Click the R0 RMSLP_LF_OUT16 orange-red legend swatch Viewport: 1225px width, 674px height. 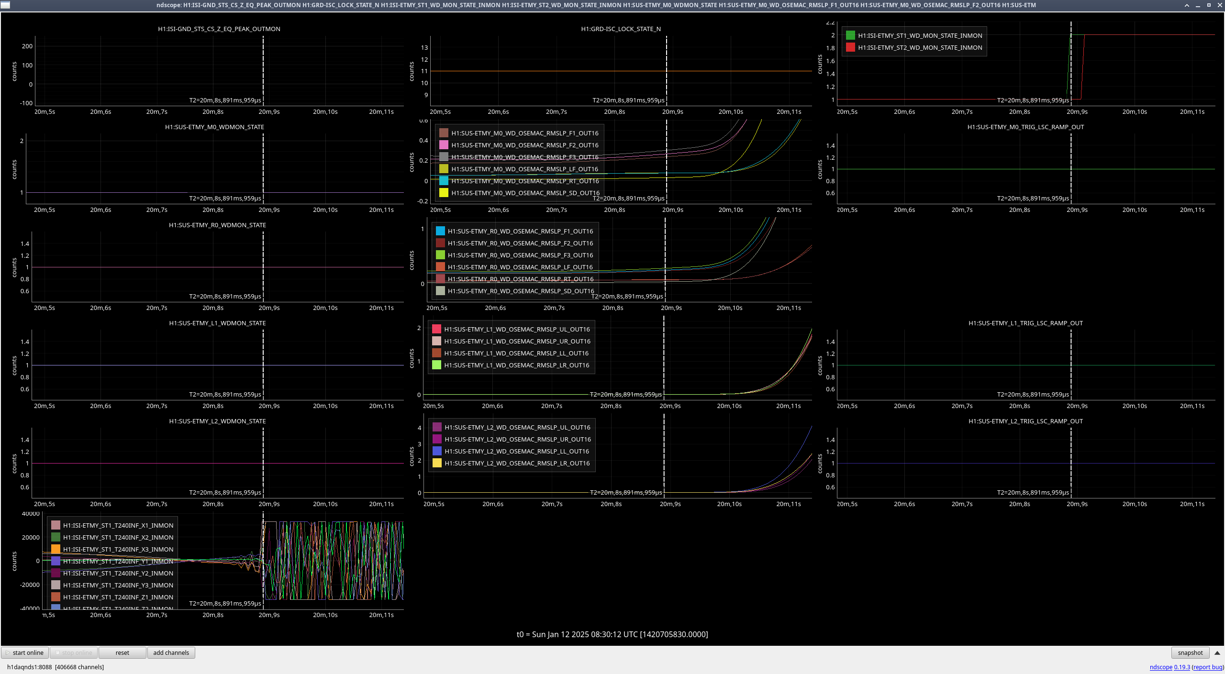pyautogui.click(x=440, y=267)
